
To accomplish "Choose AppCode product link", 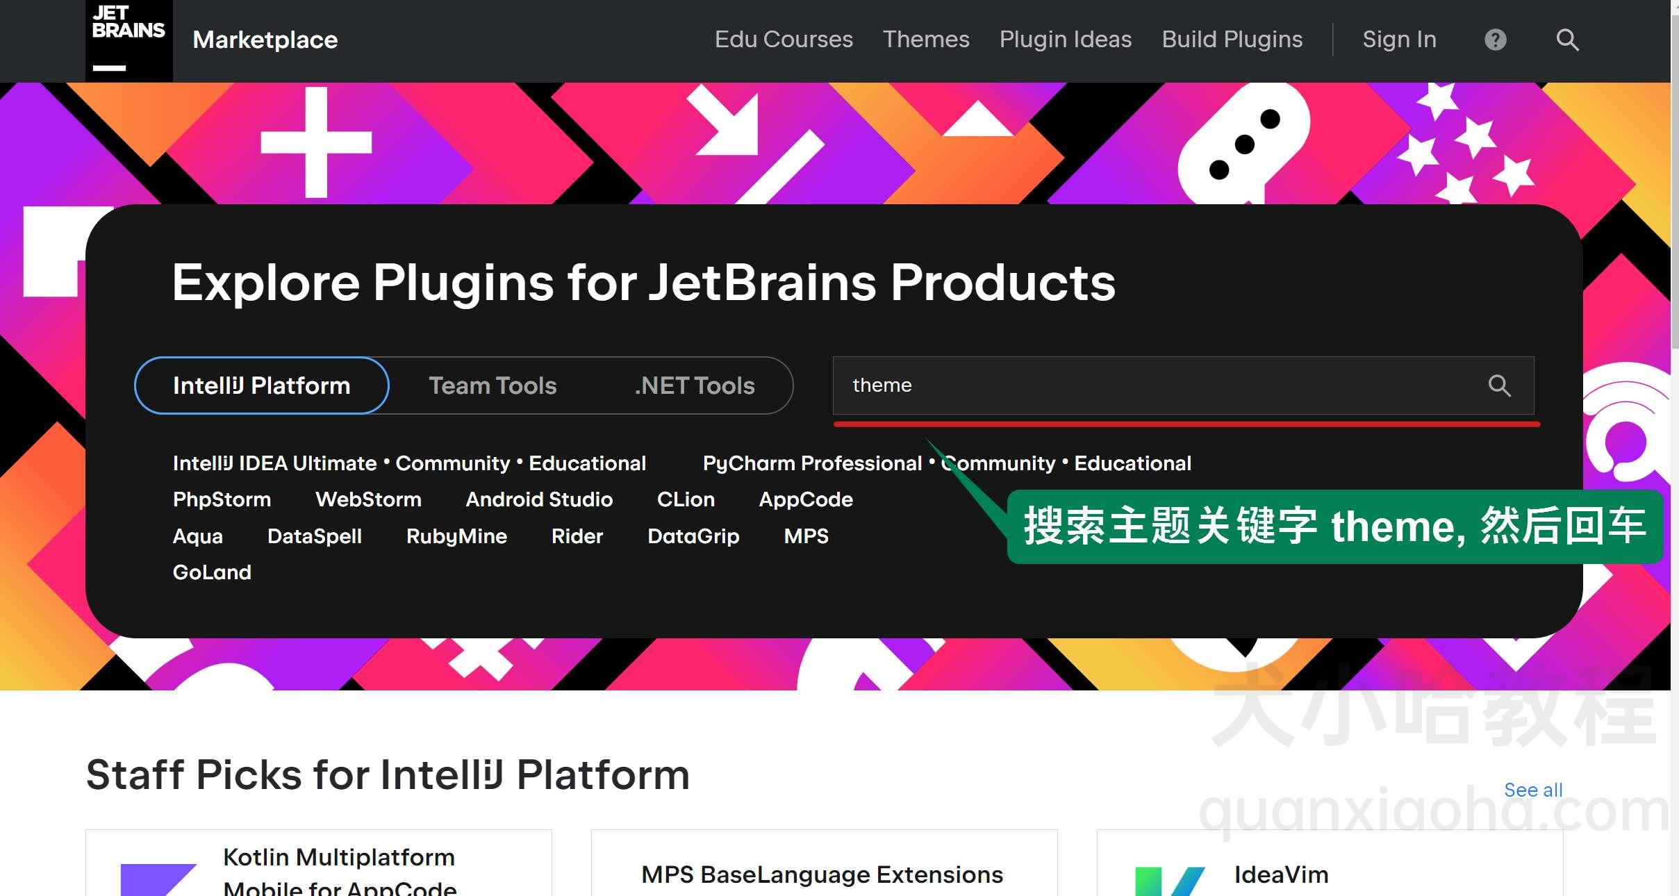I will tap(806, 499).
